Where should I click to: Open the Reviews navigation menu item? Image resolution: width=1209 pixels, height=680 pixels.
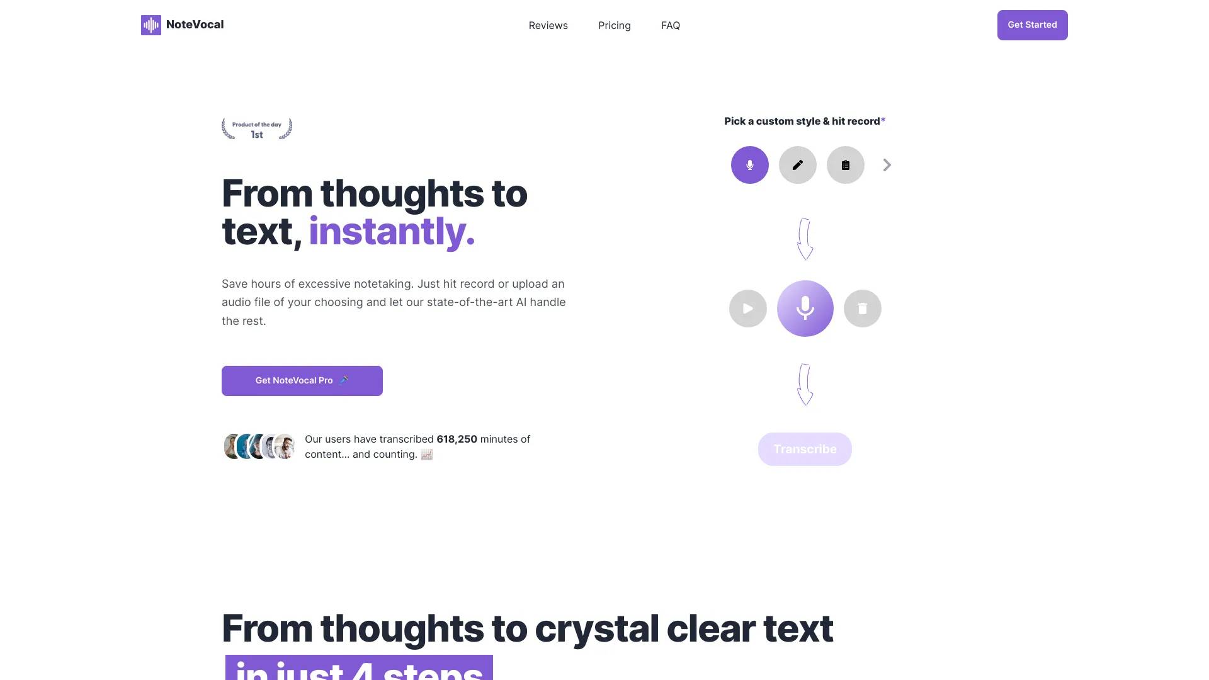[x=548, y=25]
